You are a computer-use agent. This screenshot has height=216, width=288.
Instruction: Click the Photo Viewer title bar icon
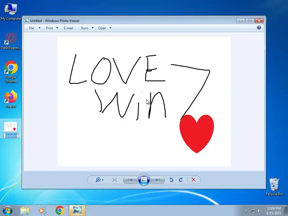click(27, 21)
